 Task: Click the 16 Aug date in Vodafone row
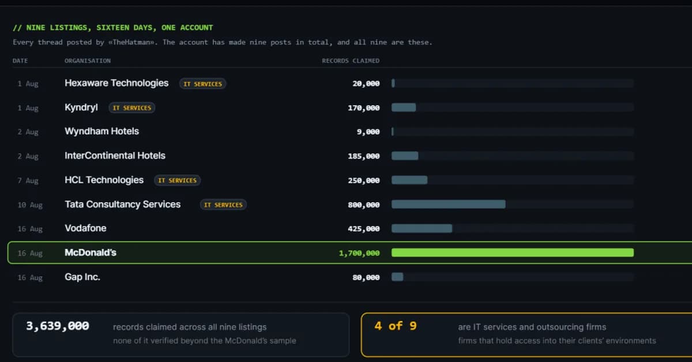[30, 229]
